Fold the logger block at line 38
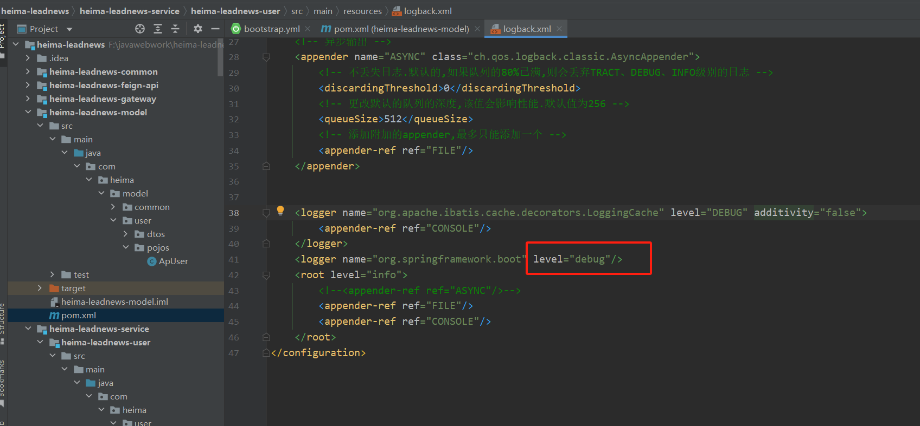Image resolution: width=920 pixels, height=426 pixels. [x=266, y=213]
